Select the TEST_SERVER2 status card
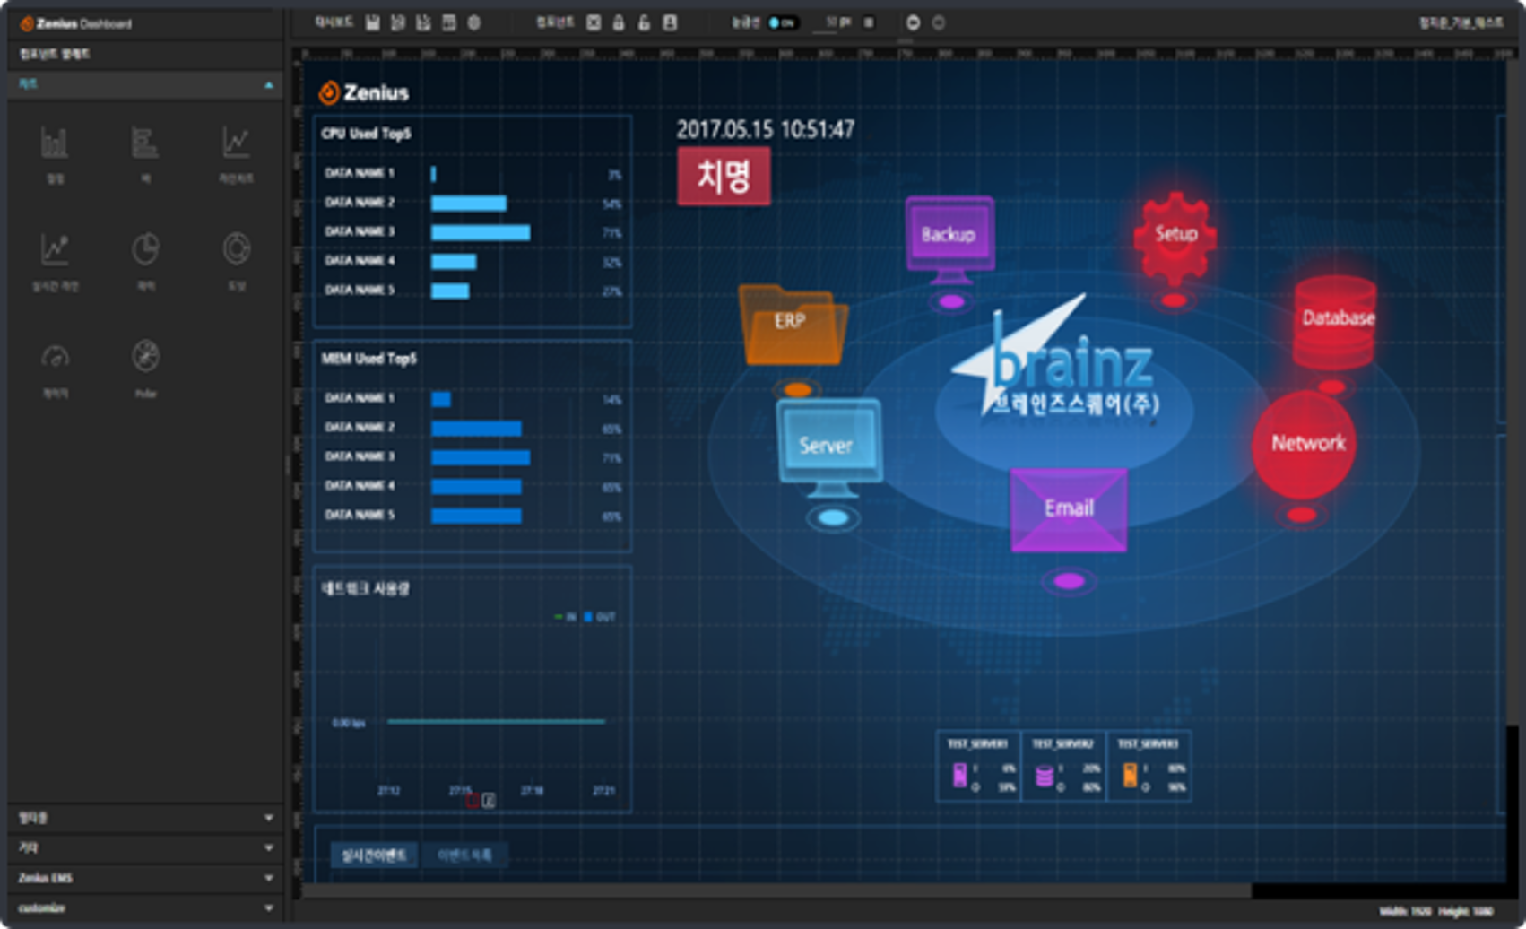Image resolution: width=1526 pixels, height=929 pixels. pyautogui.click(x=1063, y=768)
